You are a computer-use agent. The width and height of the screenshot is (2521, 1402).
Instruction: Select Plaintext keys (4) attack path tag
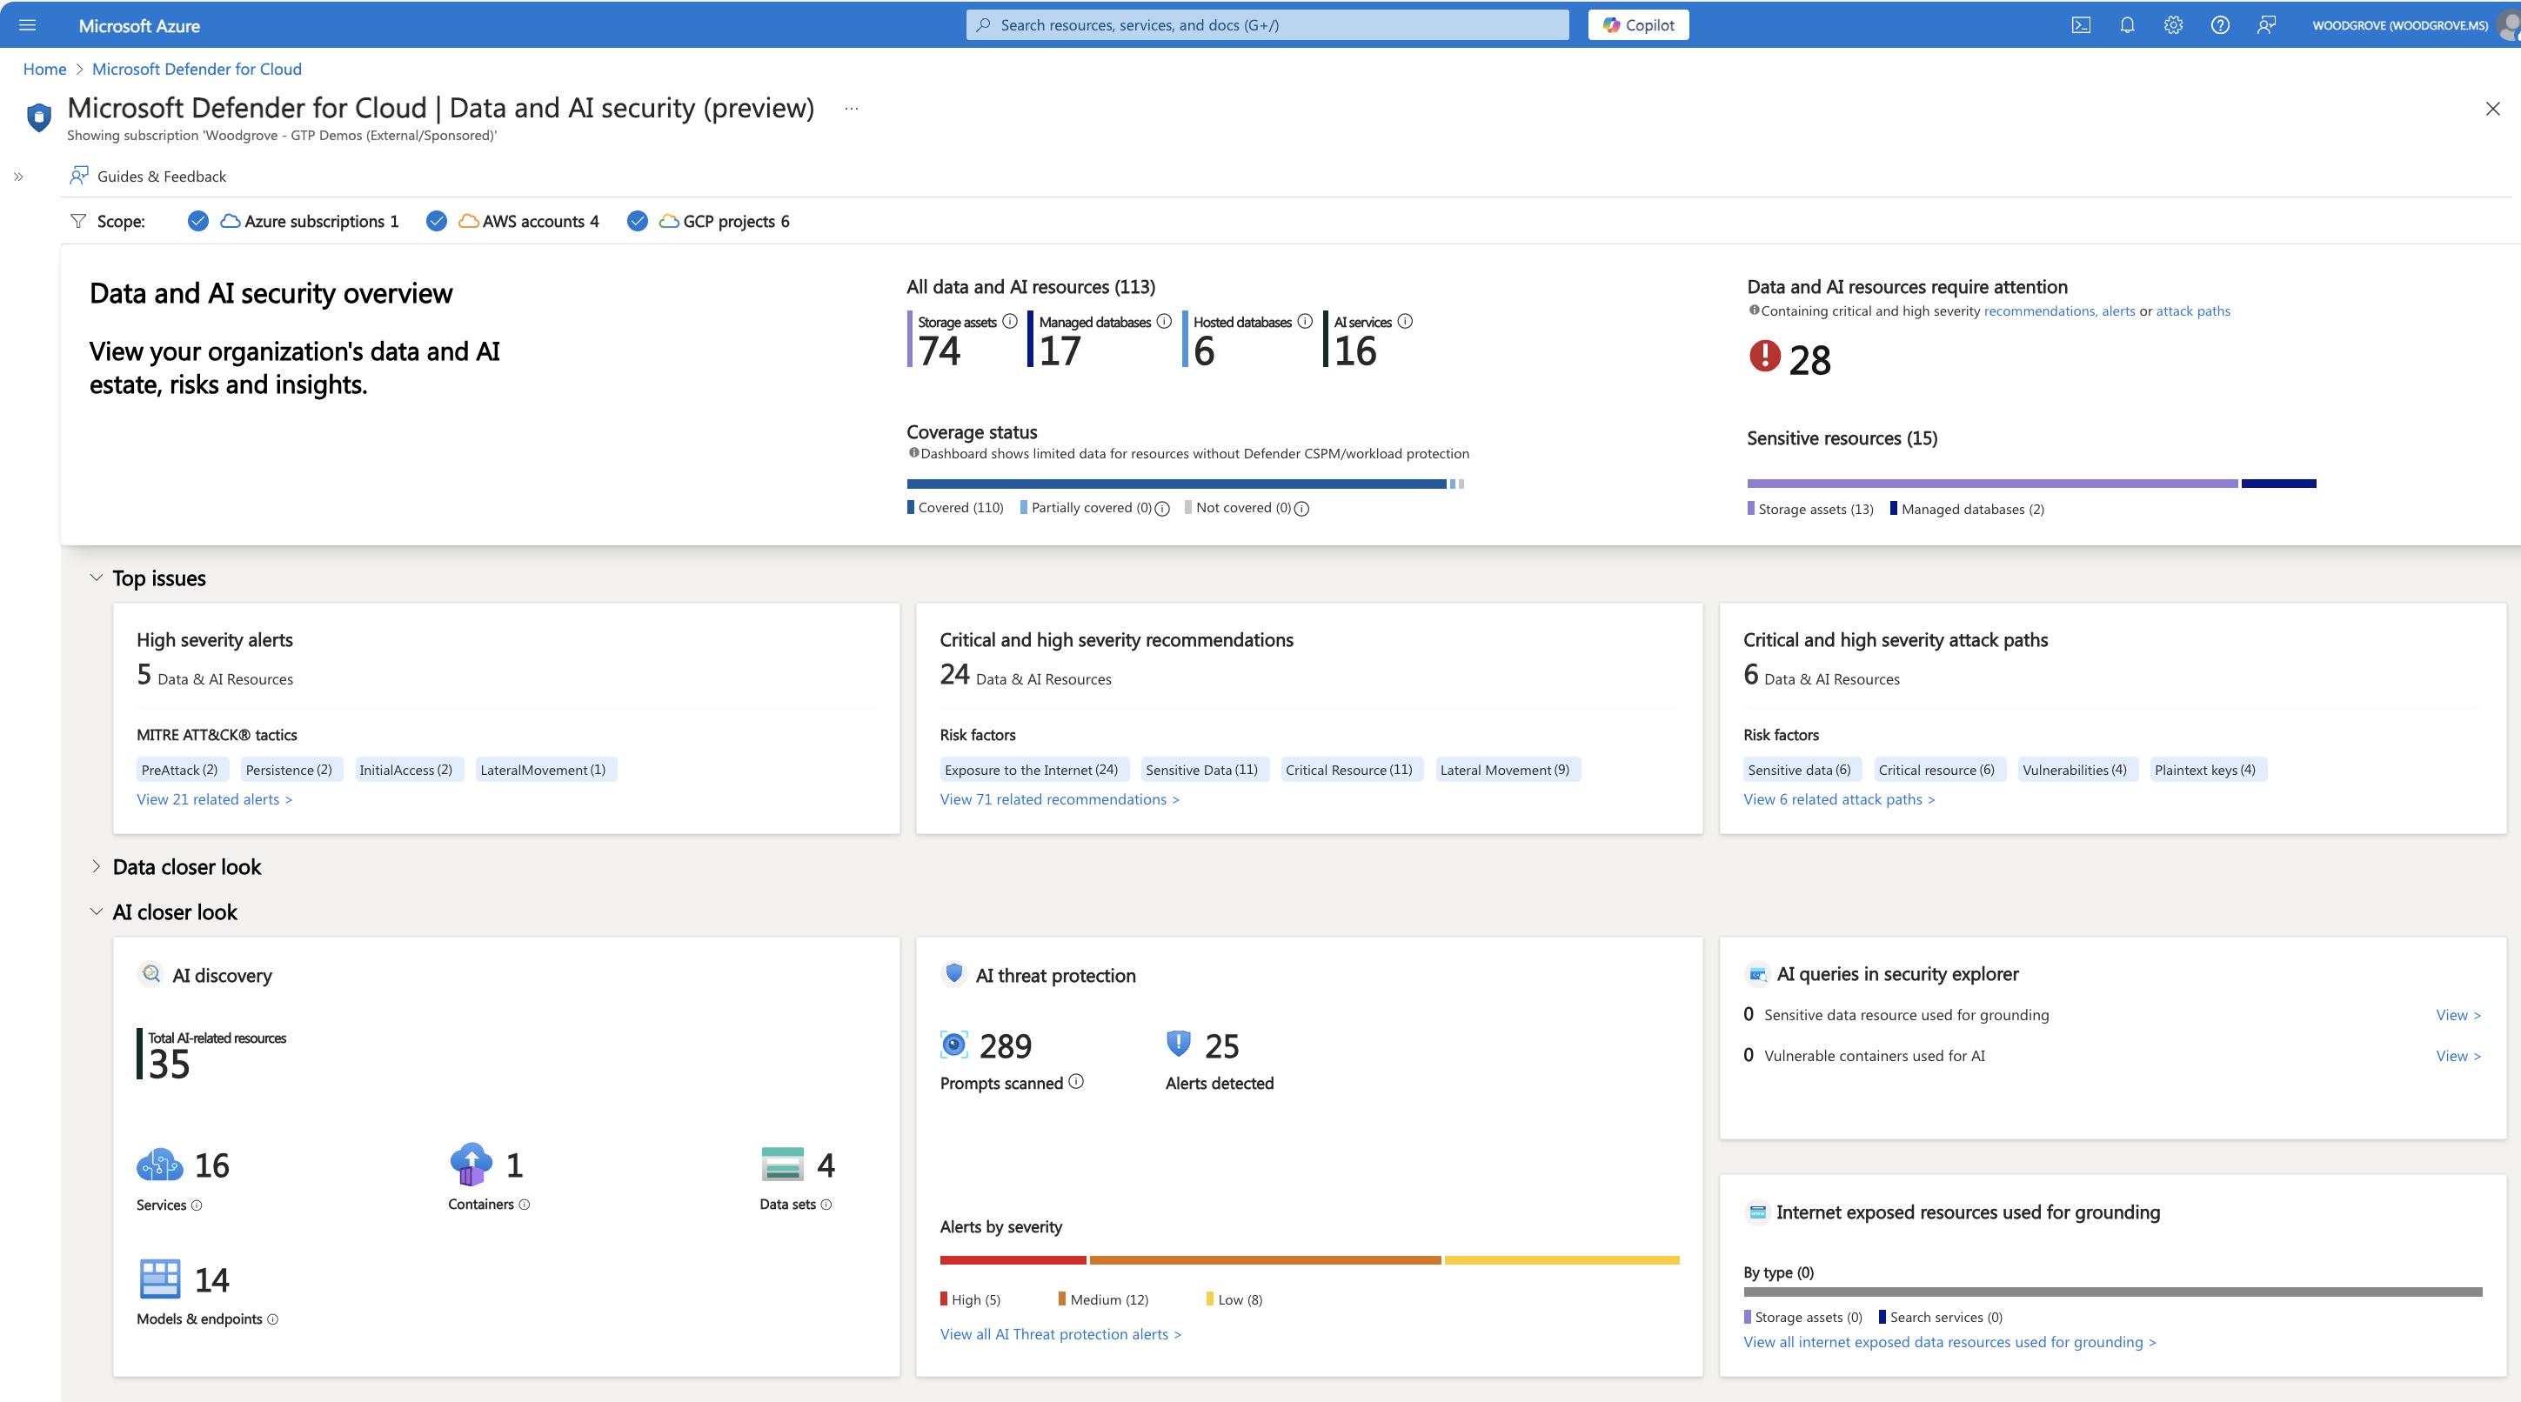point(2208,770)
